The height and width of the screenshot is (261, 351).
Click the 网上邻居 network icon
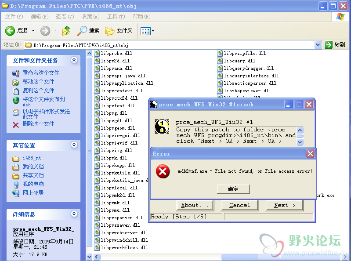[16, 193]
